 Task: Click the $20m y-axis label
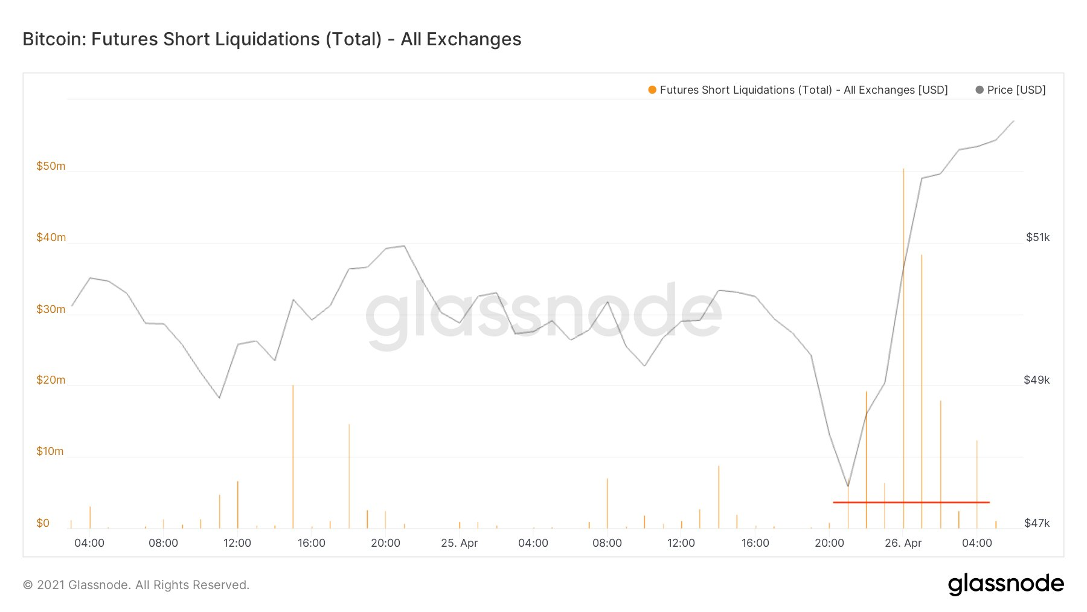click(51, 380)
